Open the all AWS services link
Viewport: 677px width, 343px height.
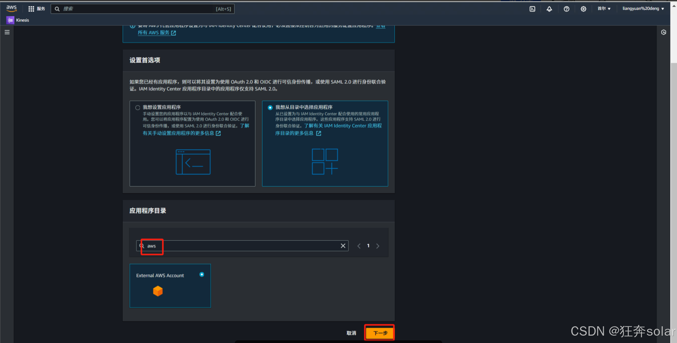[x=157, y=33]
